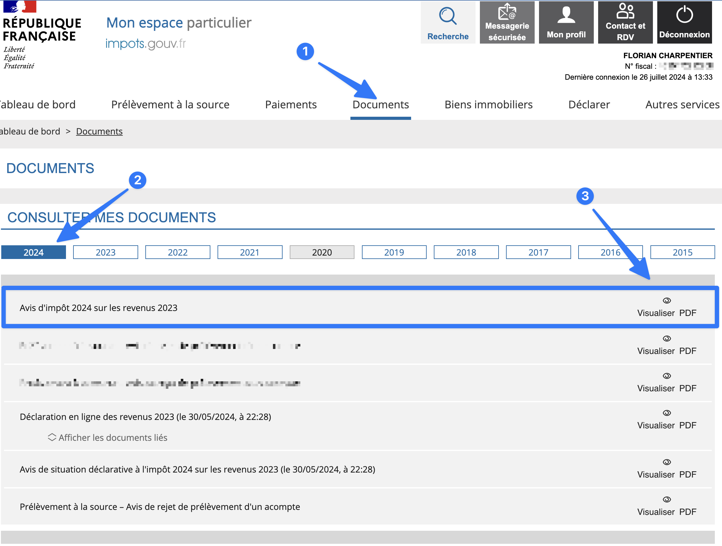This screenshot has height=546, width=722.
Task: Open the Tableau de bord menu item
Action: click(38, 105)
